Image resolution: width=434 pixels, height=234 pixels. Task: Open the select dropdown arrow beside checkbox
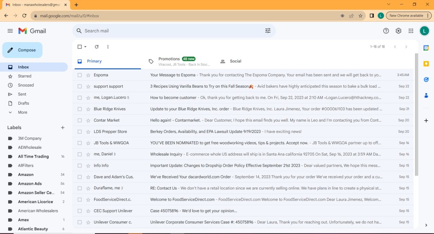click(x=85, y=47)
